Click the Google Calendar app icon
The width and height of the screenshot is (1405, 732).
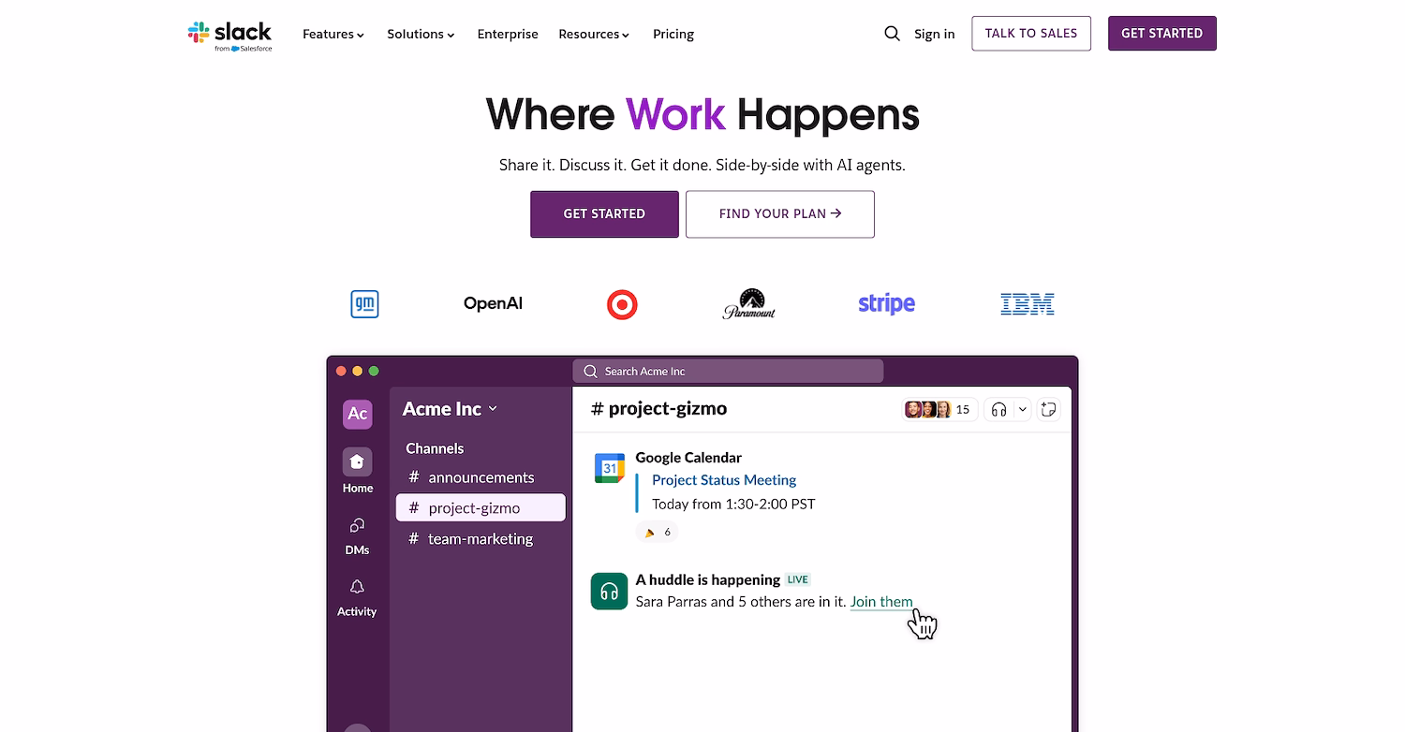(610, 467)
